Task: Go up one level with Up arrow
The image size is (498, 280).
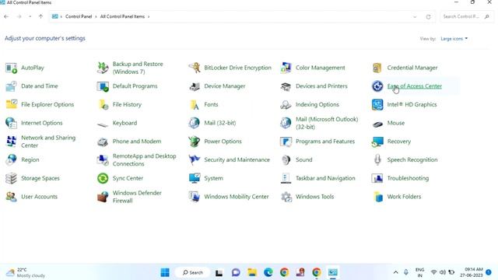Action: (40, 16)
